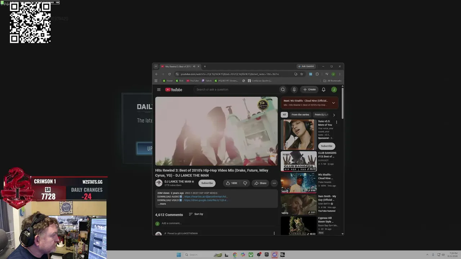461x259 pixels.
Task: Open the YouTube account avatar menu
Action: pyautogui.click(x=334, y=90)
